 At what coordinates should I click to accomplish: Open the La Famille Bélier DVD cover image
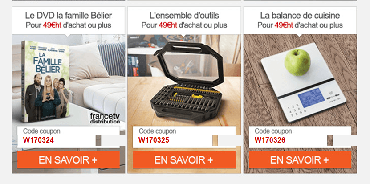click(x=45, y=81)
